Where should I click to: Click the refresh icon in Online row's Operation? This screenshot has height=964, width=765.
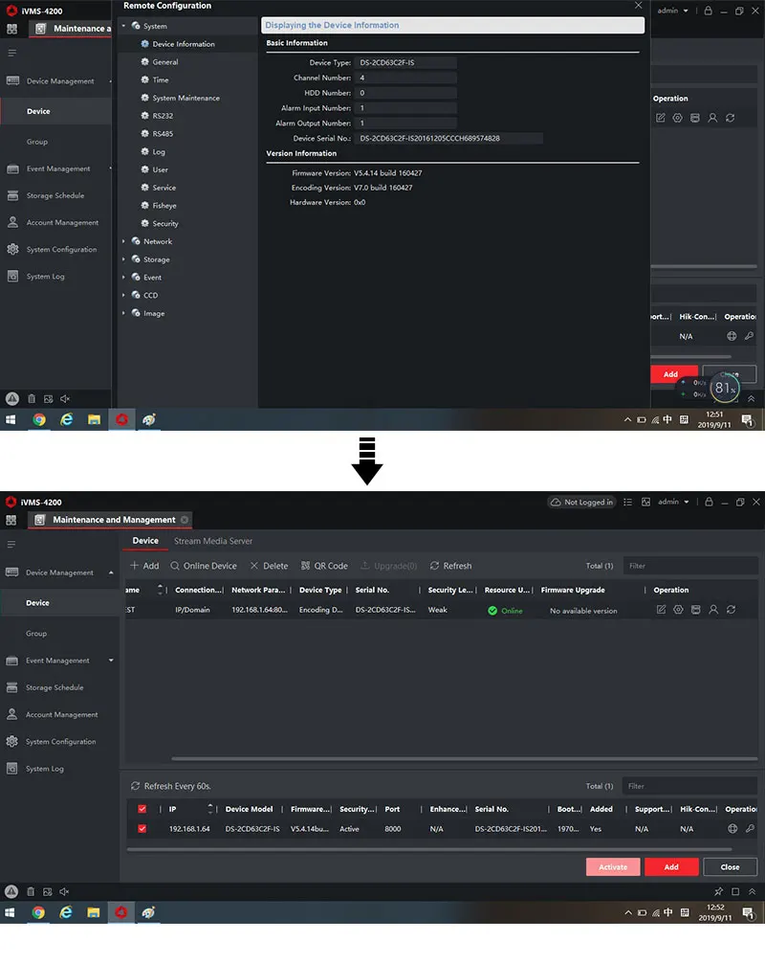(x=731, y=610)
